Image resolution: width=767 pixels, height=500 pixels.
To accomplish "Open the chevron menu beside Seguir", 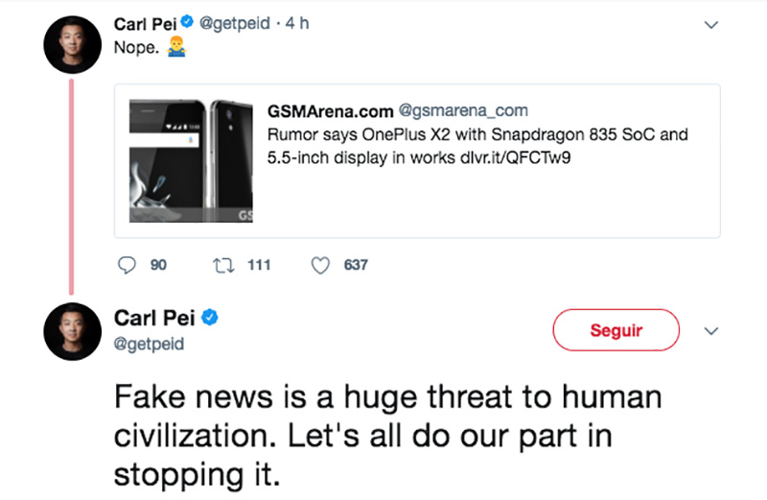I will click(x=710, y=331).
